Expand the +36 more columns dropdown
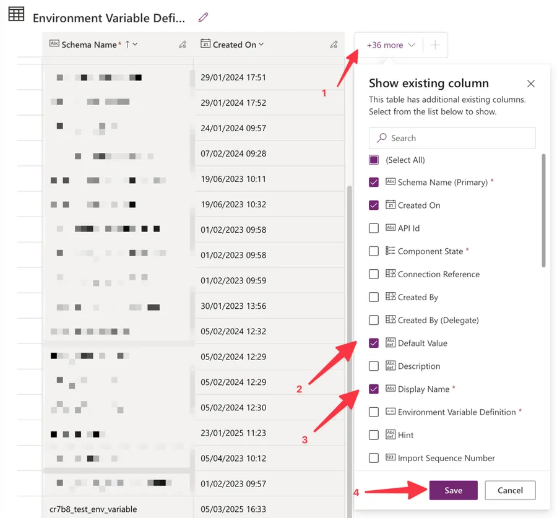 tap(390, 45)
